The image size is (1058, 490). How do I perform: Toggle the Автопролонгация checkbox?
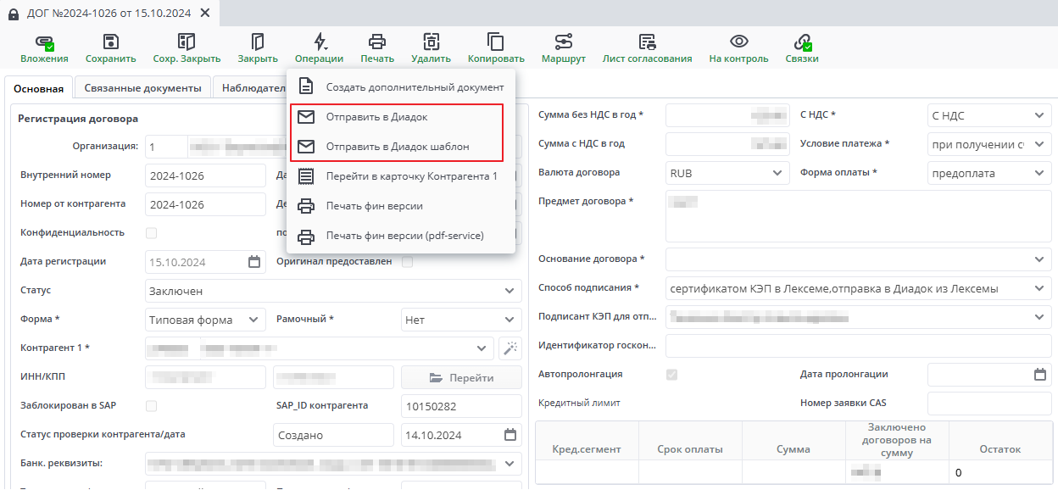tap(671, 374)
